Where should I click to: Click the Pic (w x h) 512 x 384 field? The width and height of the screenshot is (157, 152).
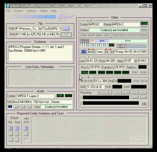coord(100,81)
